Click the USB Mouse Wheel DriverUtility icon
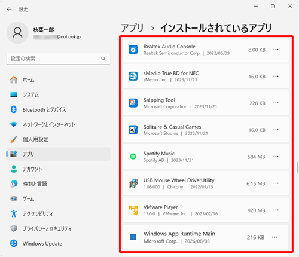 (x=133, y=183)
